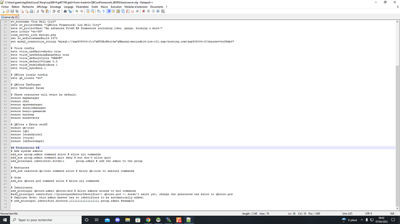Viewport: 400px width, 224px height.
Task: Open the Encodage menu
Action: [56, 7]
